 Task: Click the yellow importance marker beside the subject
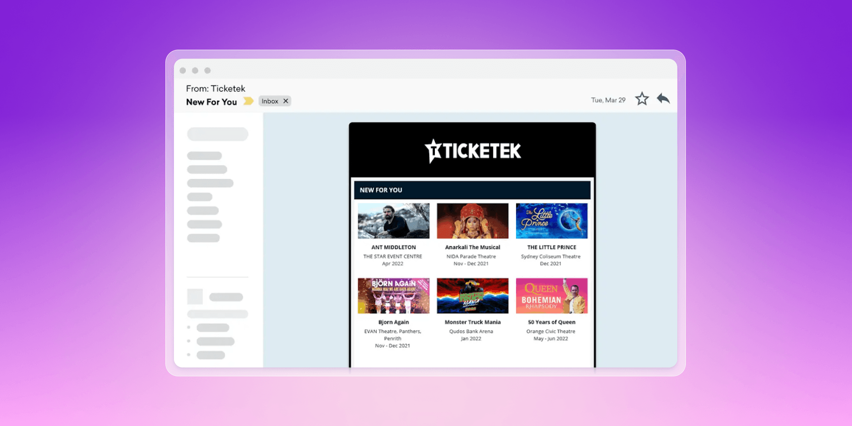coord(248,101)
